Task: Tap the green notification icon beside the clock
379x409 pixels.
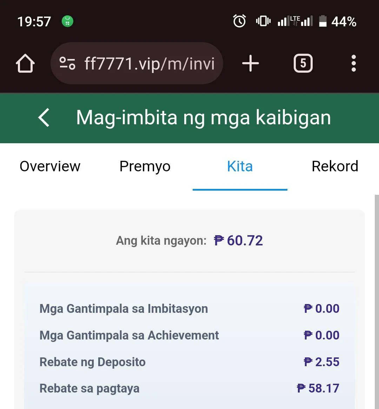Action: [67, 21]
